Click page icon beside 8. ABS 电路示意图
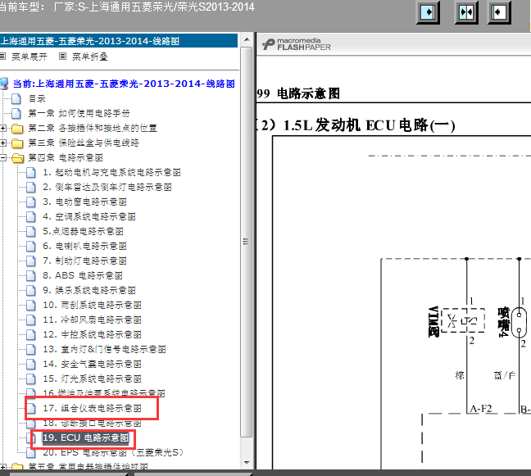Viewport: 531px width, 476px height. click(31, 275)
